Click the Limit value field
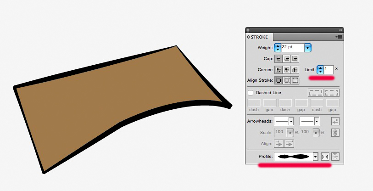The height and width of the screenshot is (191, 373). point(329,70)
